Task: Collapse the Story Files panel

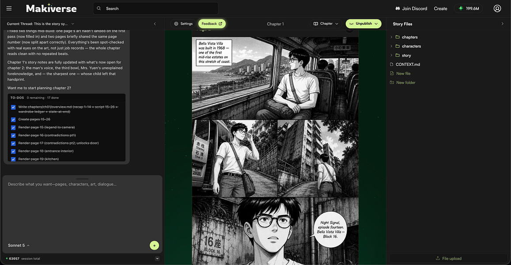Action: (502, 24)
